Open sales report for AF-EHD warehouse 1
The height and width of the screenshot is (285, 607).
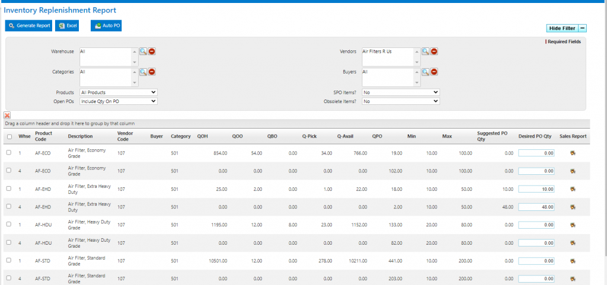pyautogui.click(x=573, y=189)
